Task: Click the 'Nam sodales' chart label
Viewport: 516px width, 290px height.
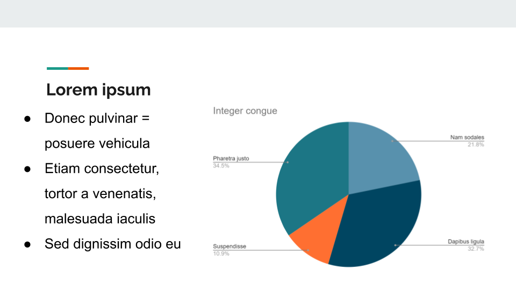Action: click(467, 137)
